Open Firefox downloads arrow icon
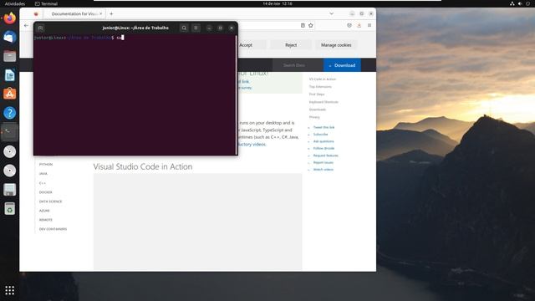Screen dimensions: 535x301 [x=359, y=26]
